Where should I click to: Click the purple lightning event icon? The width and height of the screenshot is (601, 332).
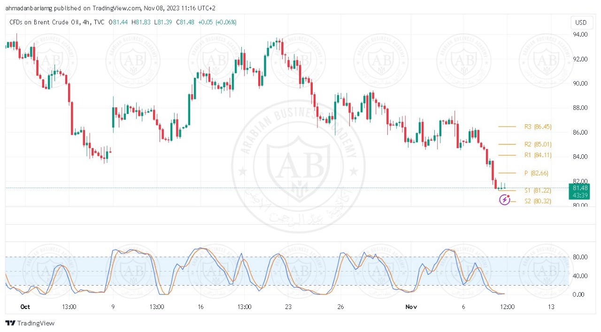tap(504, 200)
